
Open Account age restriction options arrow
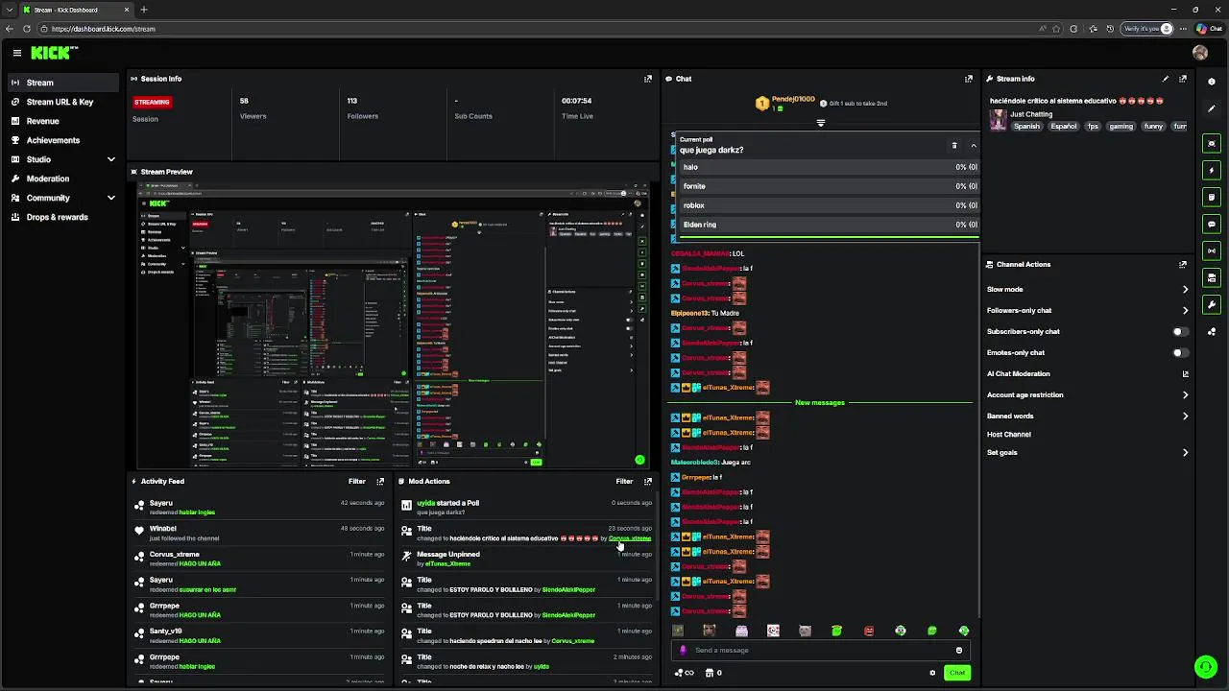[x=1185, y=394]
